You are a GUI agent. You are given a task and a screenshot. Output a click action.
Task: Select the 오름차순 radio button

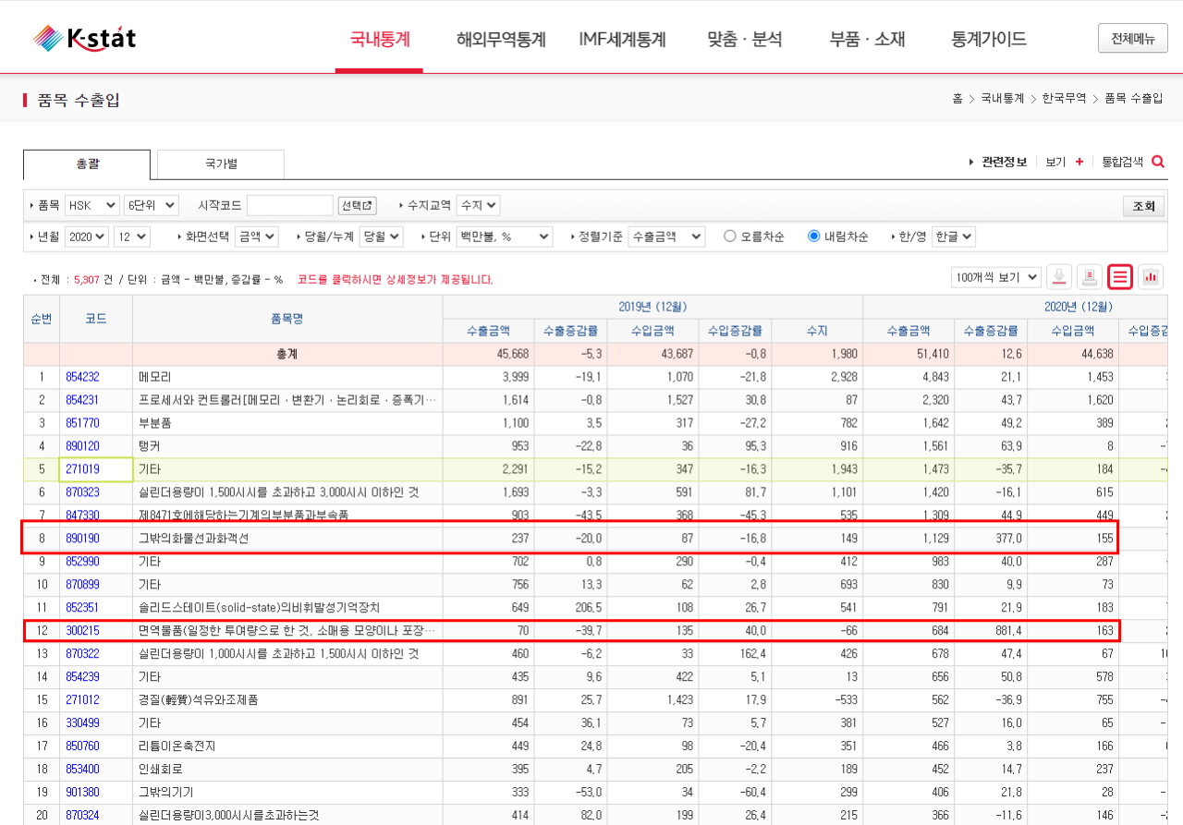coord(730,237)
